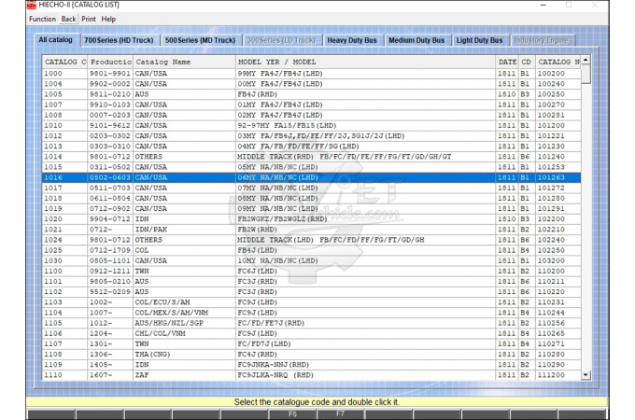The width and height of the screenshot is (635, 420).
Task: Select the 700 Series (HD Truck) tab
Action: [120, 40]
